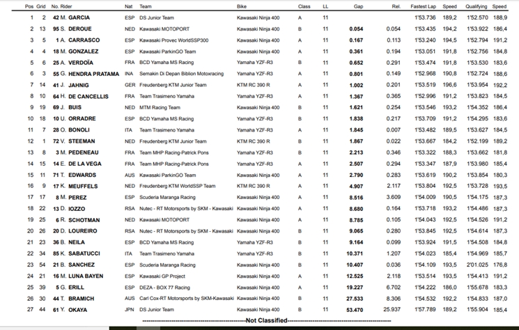Select rider name S. DEROUE
Viewport: 519px width, 330px height.
[x=76, y=29]
